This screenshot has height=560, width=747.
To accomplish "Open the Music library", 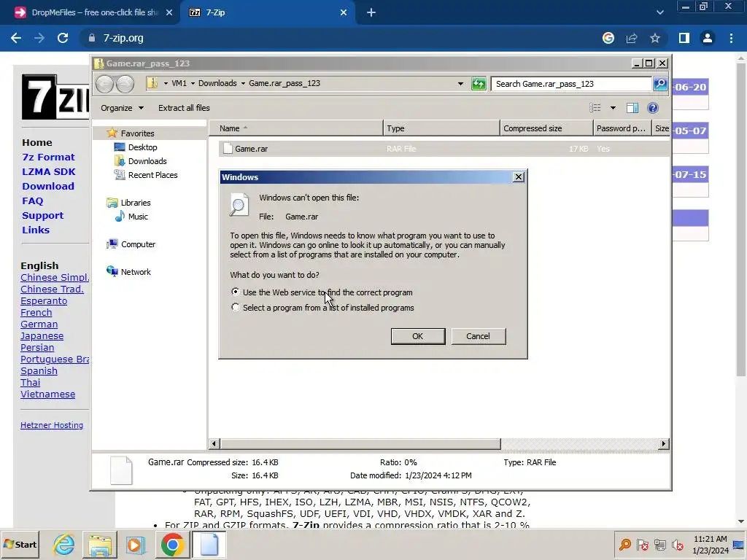I will (x=138, y=216).
